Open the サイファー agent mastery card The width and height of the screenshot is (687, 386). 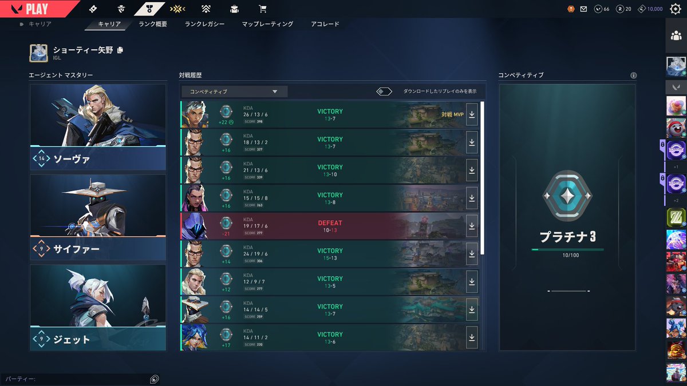coord(98,217)
